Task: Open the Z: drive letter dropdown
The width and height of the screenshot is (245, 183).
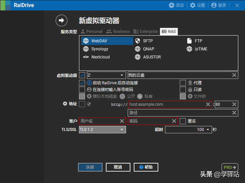Action: (x=106, y=75)
